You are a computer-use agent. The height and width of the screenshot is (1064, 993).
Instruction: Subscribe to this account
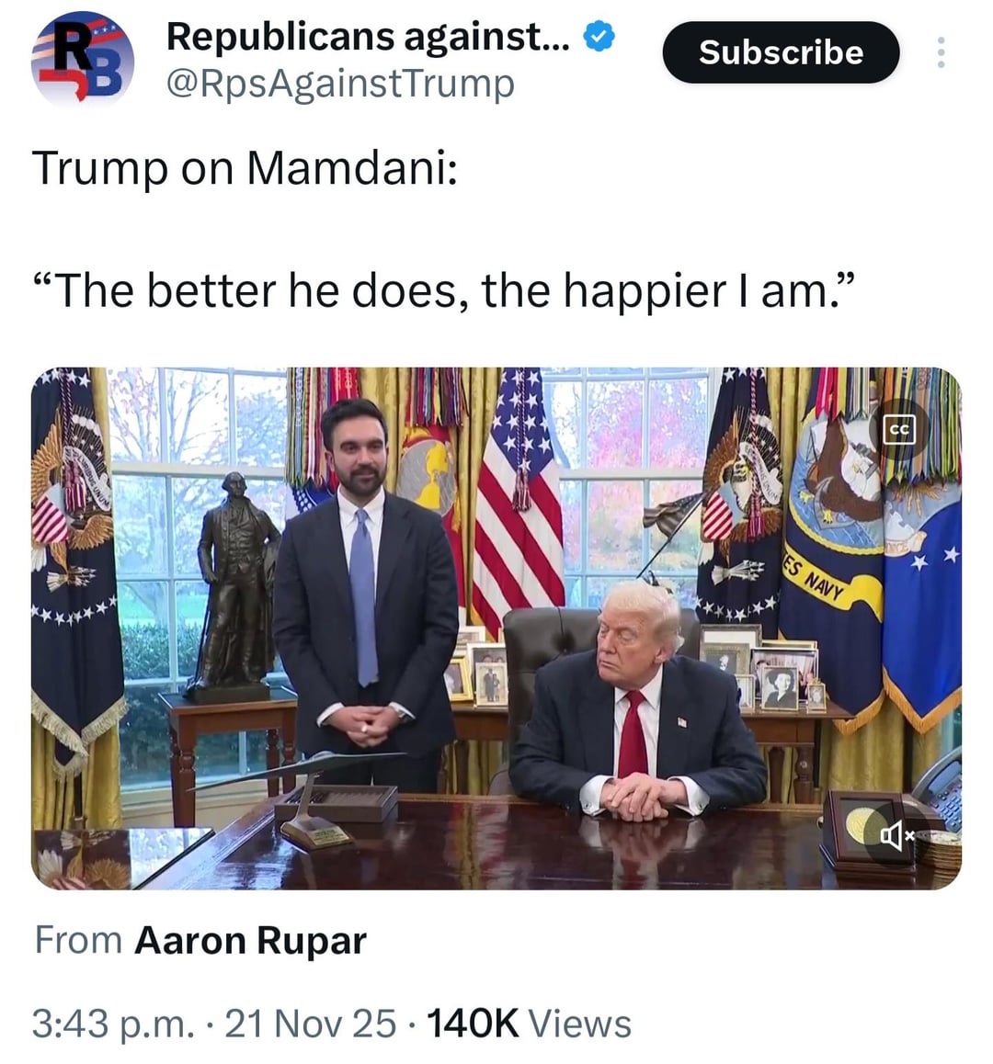tap(782, 52)
